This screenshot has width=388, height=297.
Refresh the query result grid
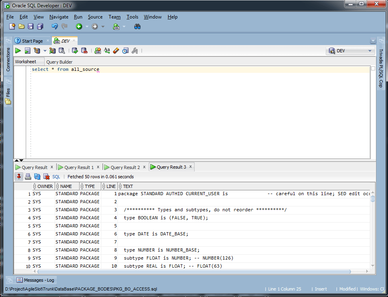pos(36,176)
